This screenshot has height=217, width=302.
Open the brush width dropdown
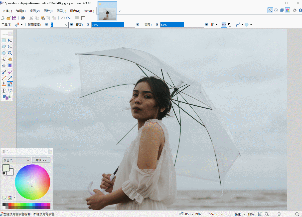tap(66, 25)
